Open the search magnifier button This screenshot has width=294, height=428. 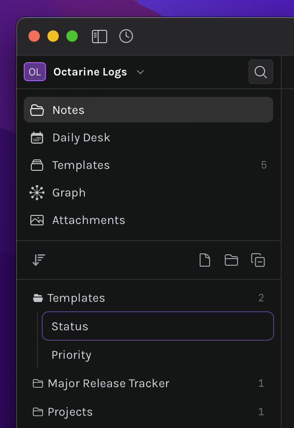pyautogui.click(x=261, y=72)
